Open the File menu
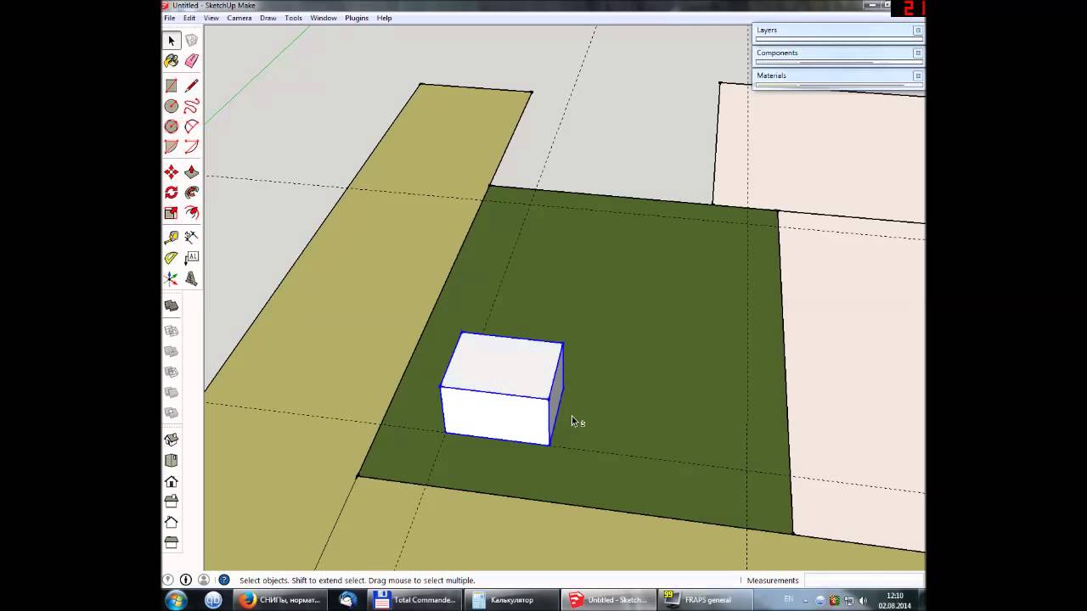Viewport: 1087px width, 611px height. [x=170, y=18]
